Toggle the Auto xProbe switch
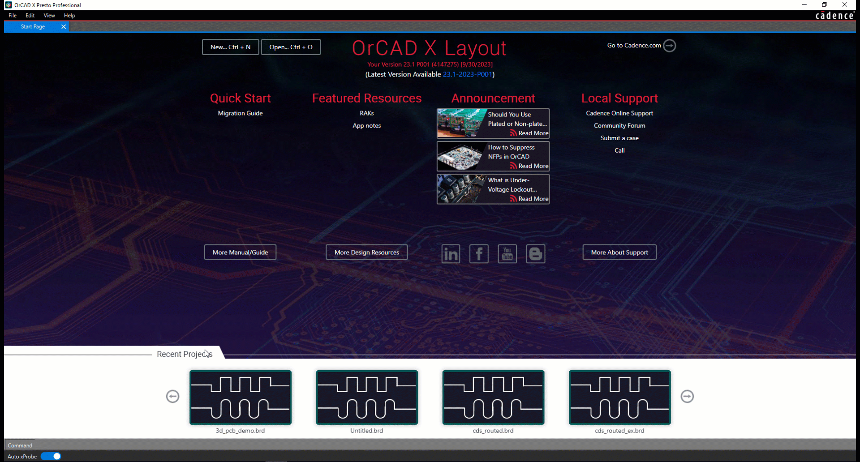The width and height of the screenshot is (860, 462). click(x=51, y=456)
